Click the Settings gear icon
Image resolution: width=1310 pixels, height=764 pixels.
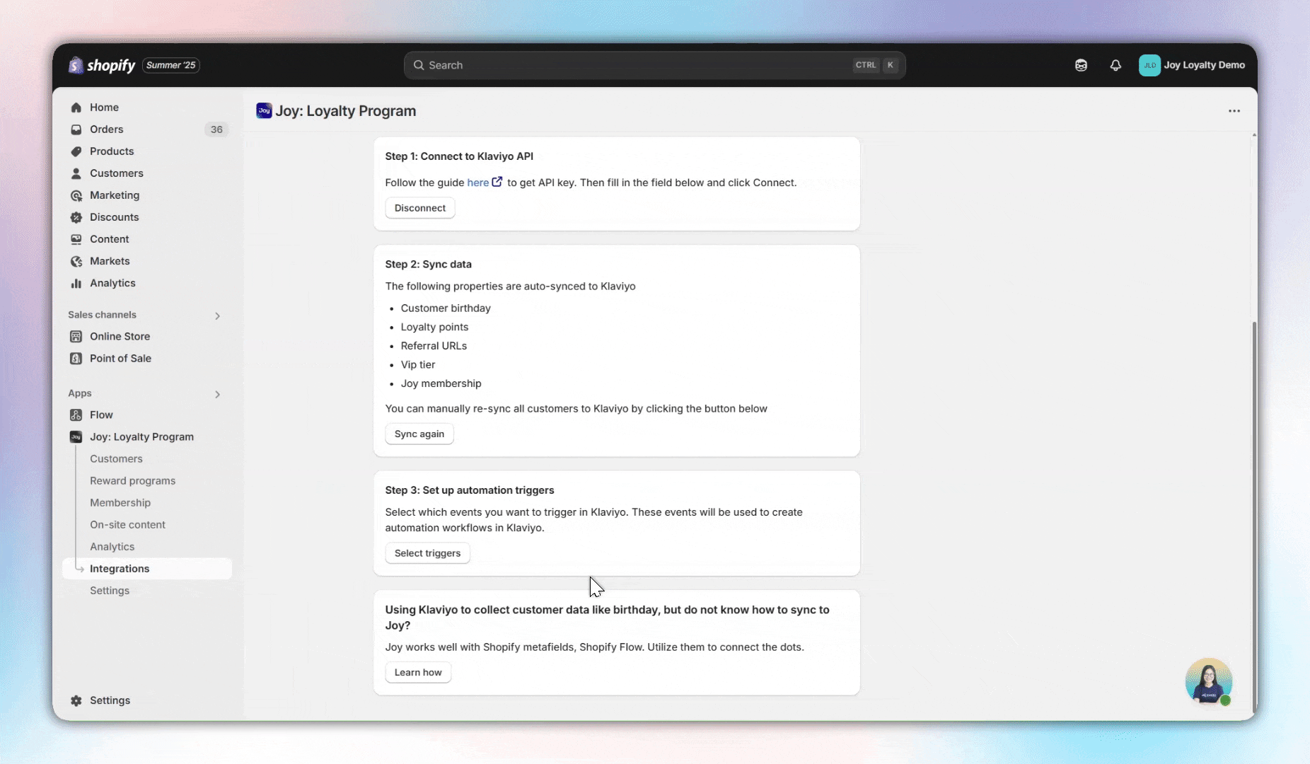pos(76,700)
